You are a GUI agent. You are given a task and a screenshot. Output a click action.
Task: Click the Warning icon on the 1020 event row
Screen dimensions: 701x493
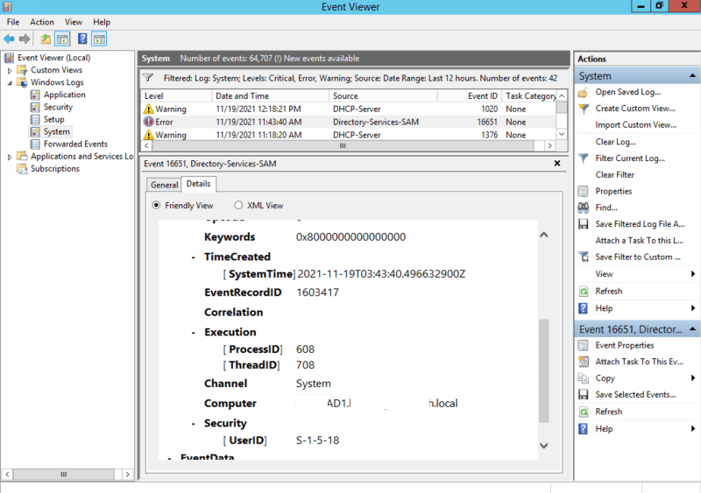(148, 109)
